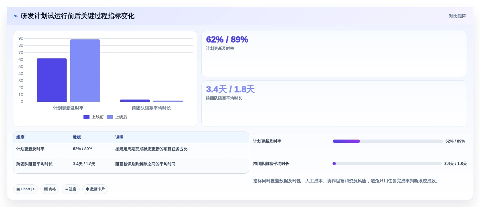The width and height of the screenshot is (480, 207).
Task: Click 3.4天 / 1.8天 value beside progress bar
Action: (456, 164)
